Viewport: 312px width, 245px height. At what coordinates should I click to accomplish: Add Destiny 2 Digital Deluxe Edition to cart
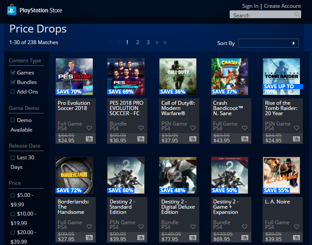click(193, 238)
